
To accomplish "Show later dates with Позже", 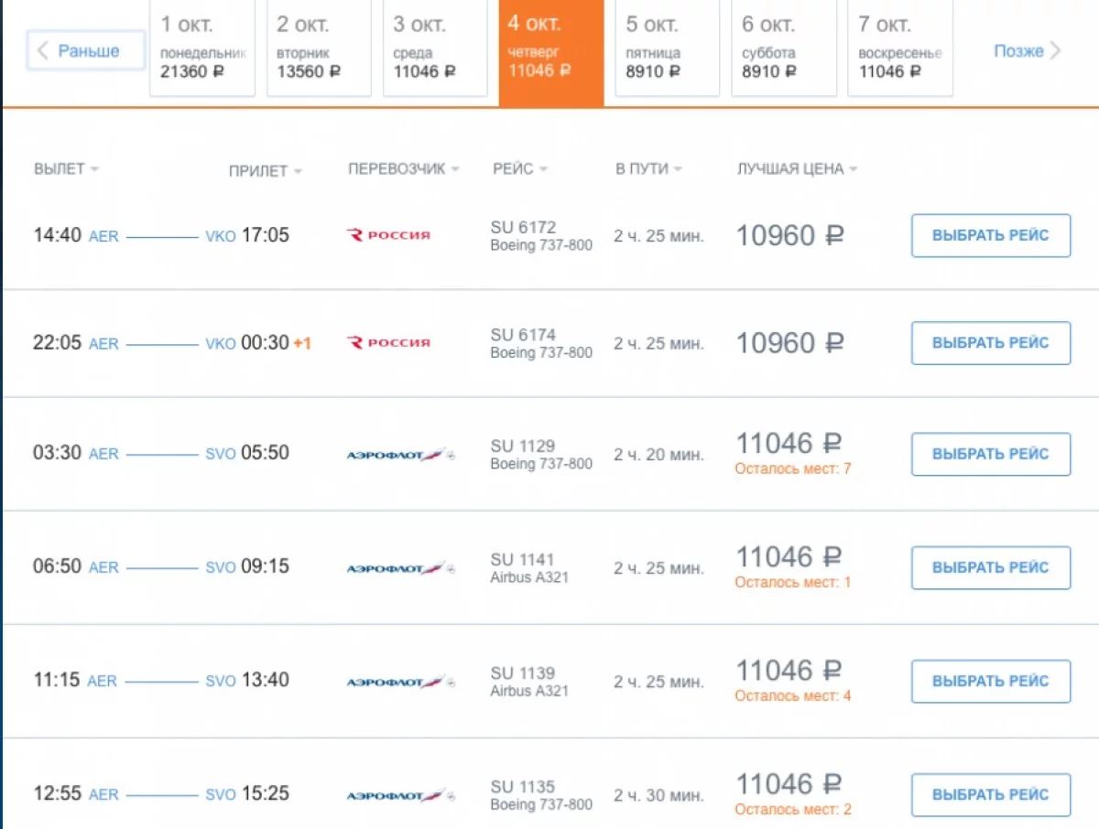I will click(1027, 51).
